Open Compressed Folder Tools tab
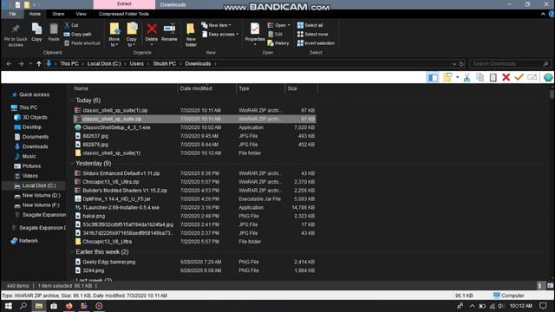555x312 pixels. 123,14
